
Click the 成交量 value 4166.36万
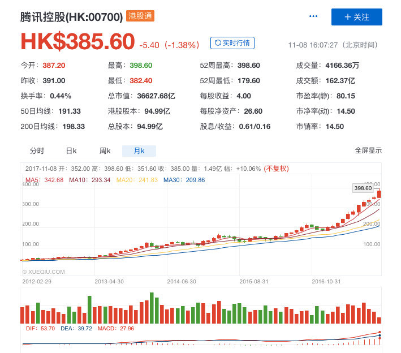(342, 66)
